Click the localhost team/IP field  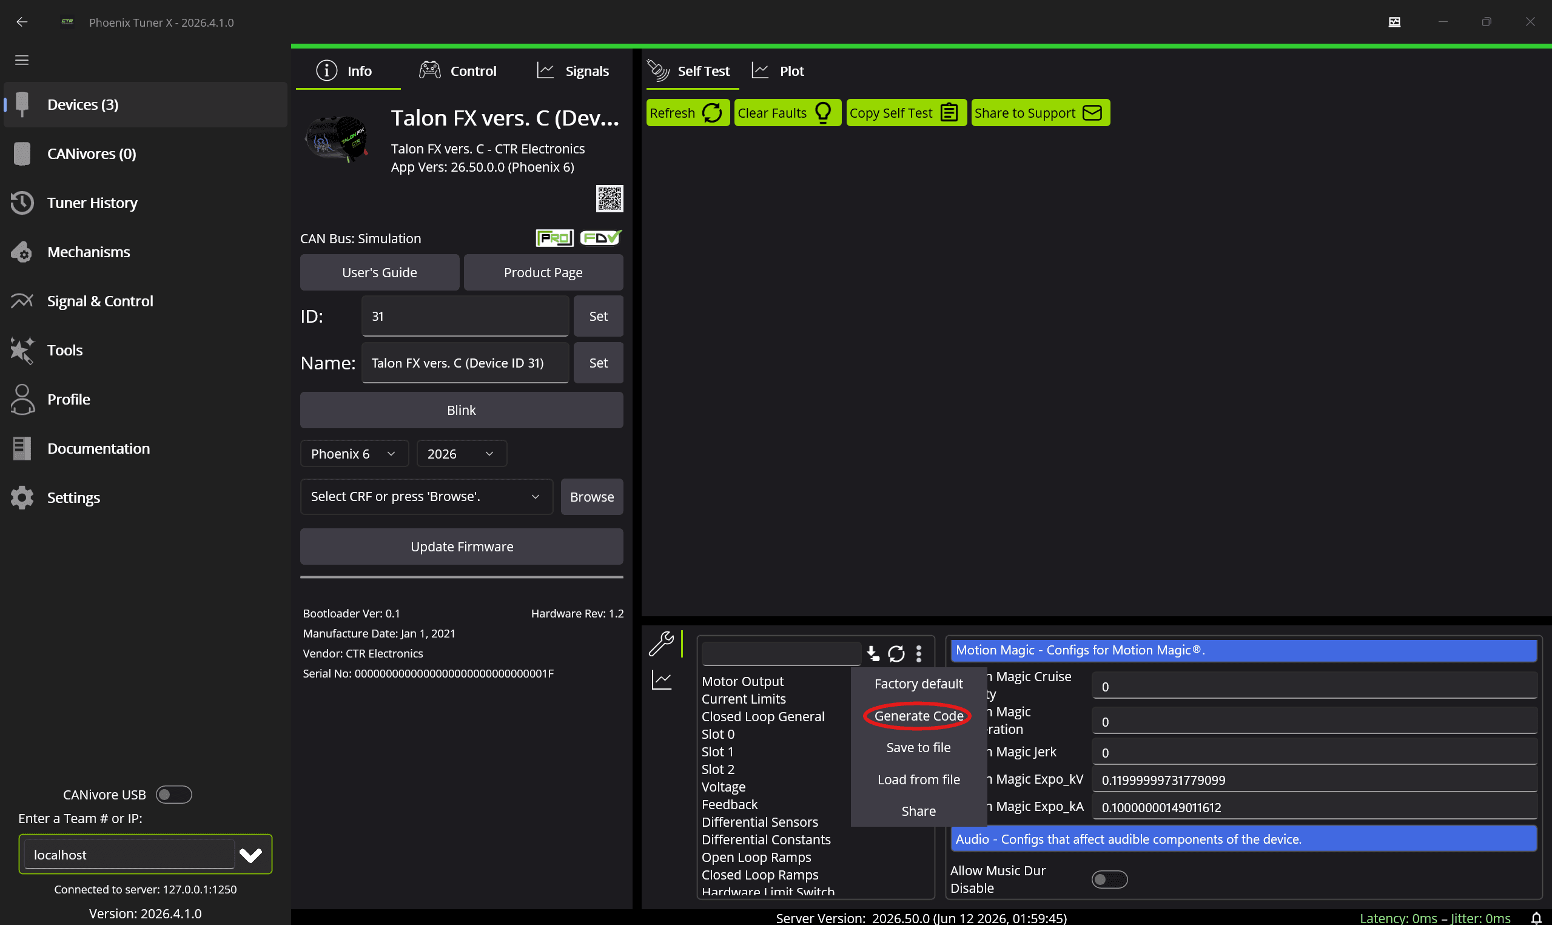[129, 855]
